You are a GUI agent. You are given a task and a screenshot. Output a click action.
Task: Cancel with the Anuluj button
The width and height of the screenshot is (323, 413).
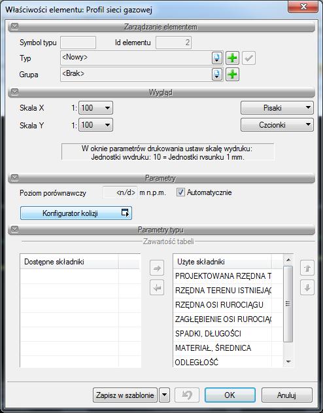click(x=286, y=395)
